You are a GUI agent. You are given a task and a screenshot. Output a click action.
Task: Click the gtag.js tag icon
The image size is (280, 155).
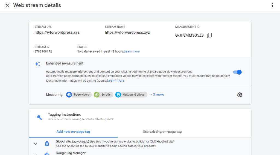coord(47,144)
